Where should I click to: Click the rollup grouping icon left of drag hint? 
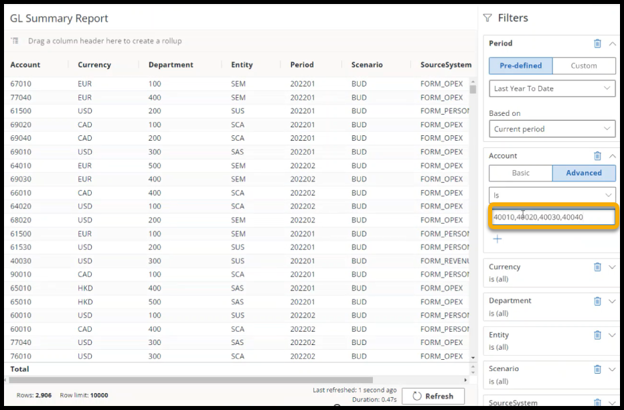tap(15, 41)
